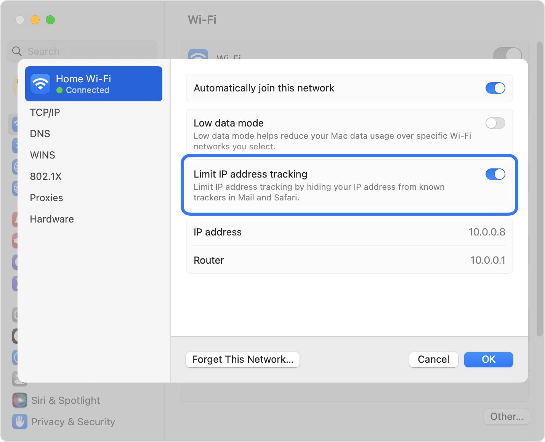Toggle Automatically join this network
Image resolution: width=545 pixels, height=442 pixels.
click(x=495, y=88)
